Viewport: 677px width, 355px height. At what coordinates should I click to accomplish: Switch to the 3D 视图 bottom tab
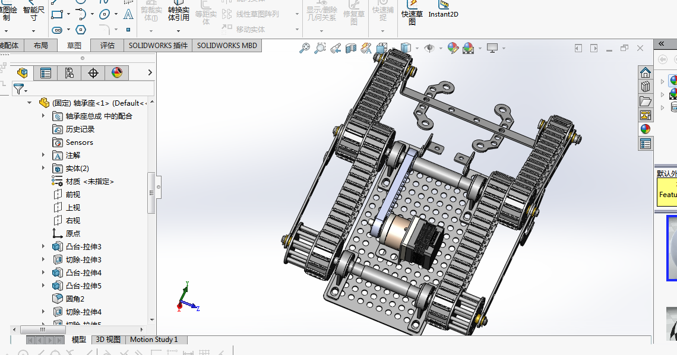[108, 340]
